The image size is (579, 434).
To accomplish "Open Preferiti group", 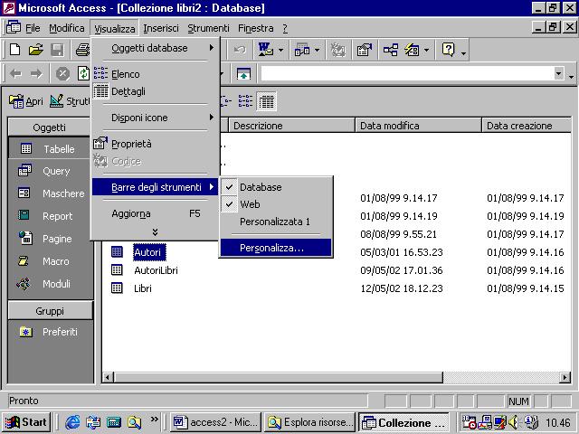I will pos(50,332).
